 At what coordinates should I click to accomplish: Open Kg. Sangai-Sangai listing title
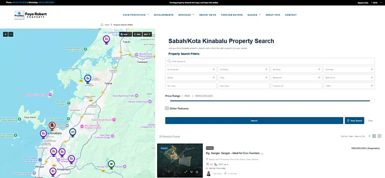click(x=235, y=153)
